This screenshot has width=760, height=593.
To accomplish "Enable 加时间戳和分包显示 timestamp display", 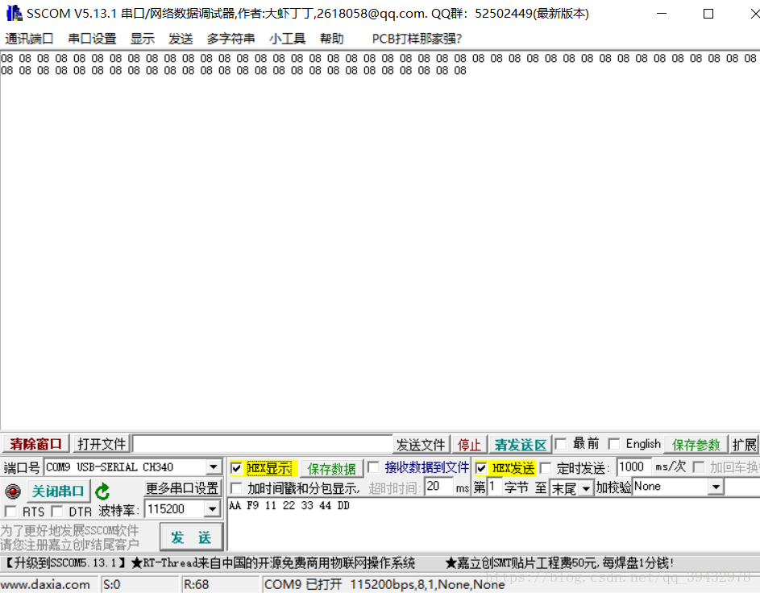I will pos(236,488).
